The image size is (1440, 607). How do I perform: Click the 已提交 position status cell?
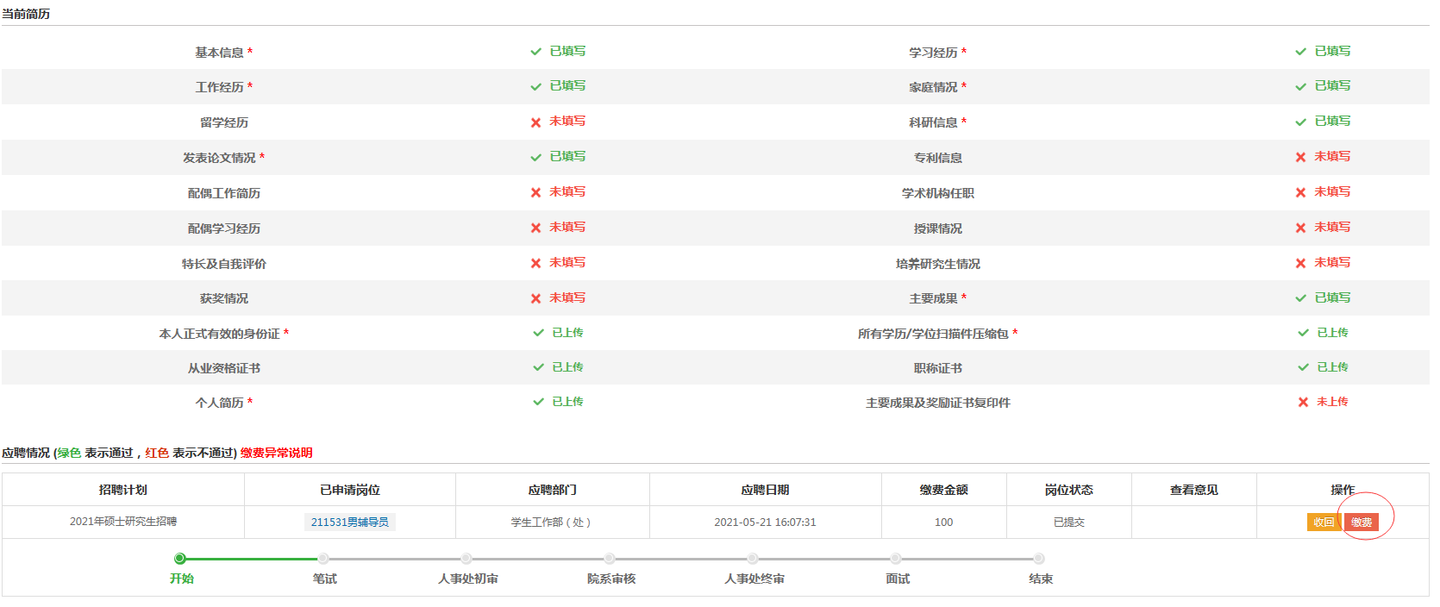[x=1068, y=522]
